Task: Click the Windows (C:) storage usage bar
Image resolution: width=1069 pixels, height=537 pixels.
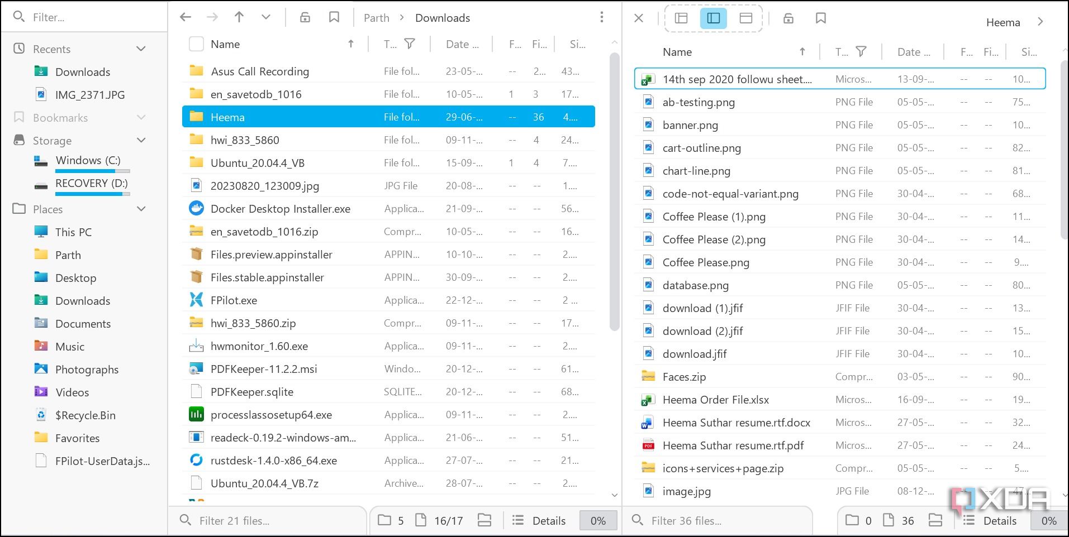Action: [x=93, y=171]
